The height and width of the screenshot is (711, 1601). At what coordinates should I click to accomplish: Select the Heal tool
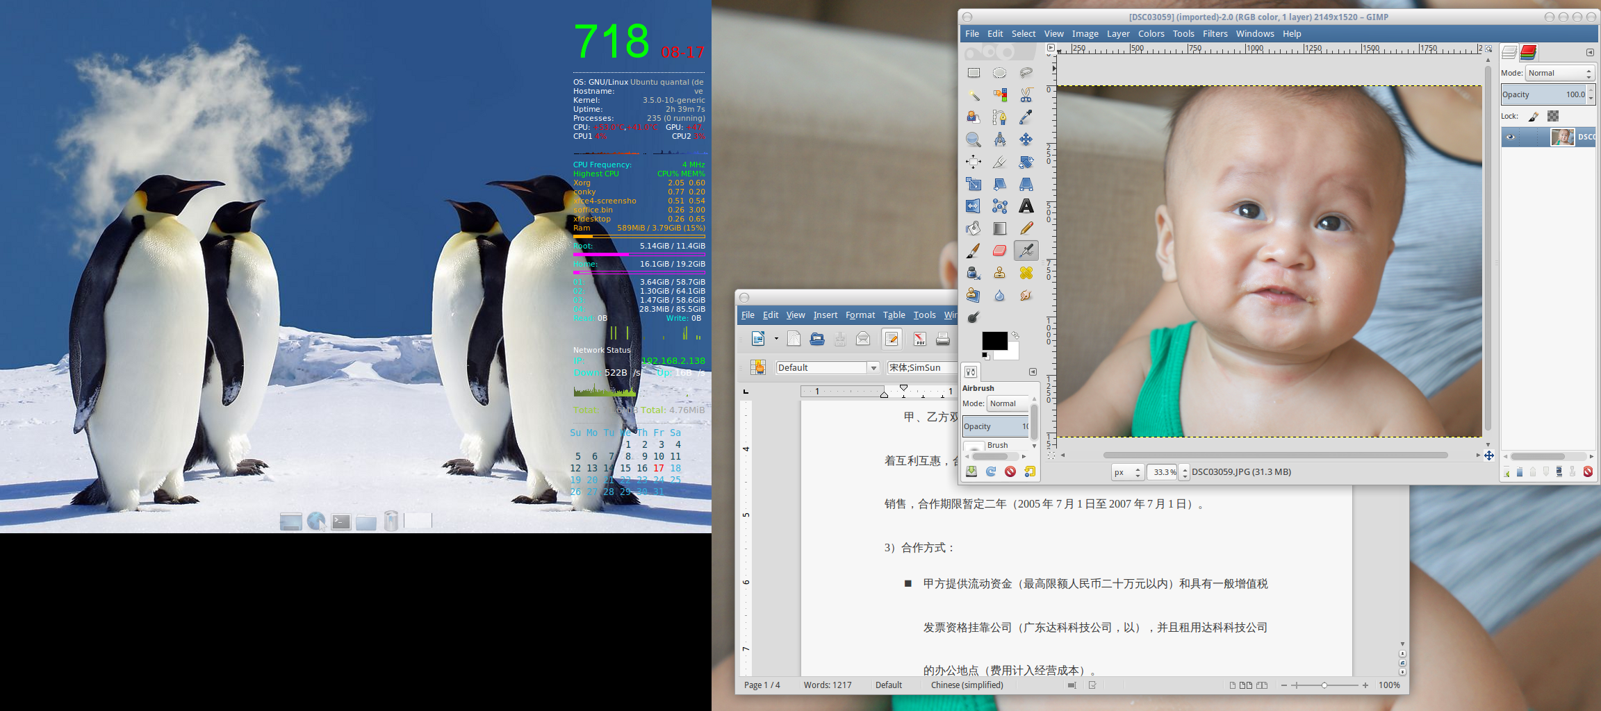pyautogui.click(x=1026, y=273)
